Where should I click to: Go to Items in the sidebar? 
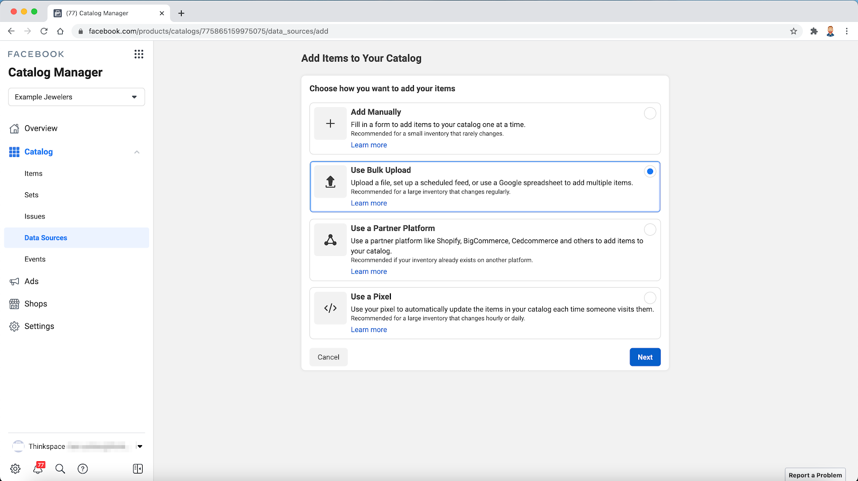click(33, 174)
